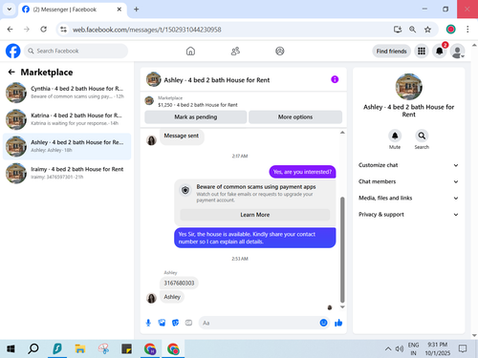This screenshot has width=478, height=358.
Task: Click Find friends button
Action: click(391, 51)
